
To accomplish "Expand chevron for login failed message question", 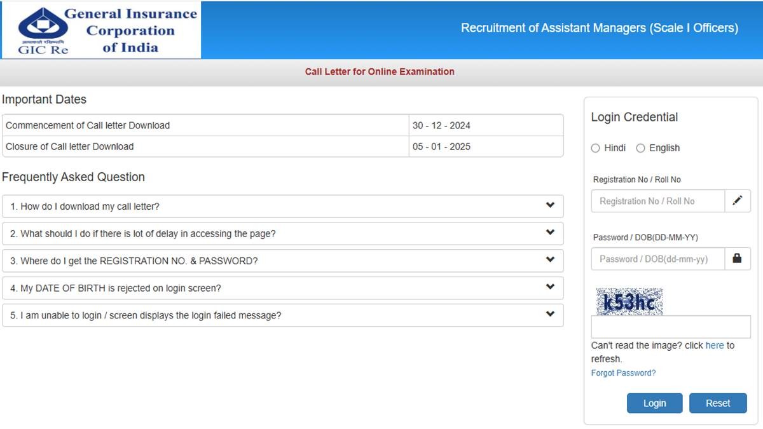I will (550, 314).
